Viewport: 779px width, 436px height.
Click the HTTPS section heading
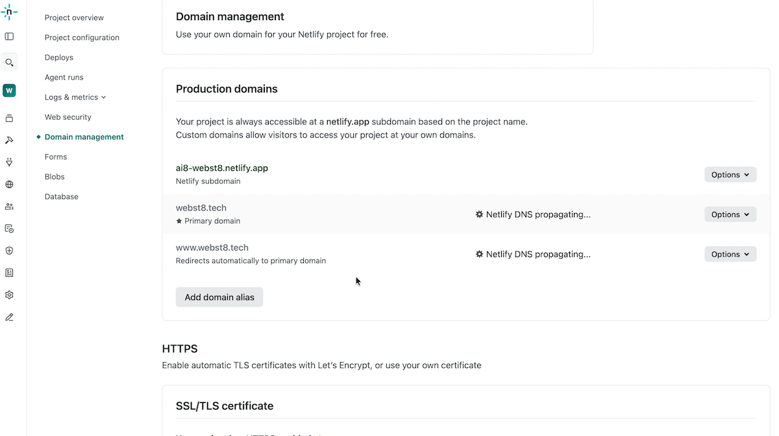[x=180, y=349]
